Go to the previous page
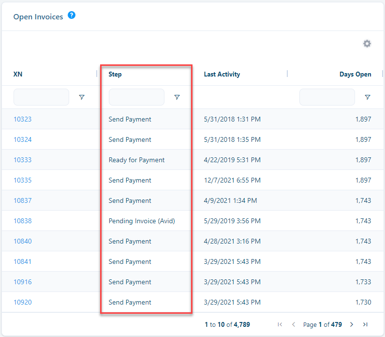This screenshot has width=385, height=337. tap(294, 324)
